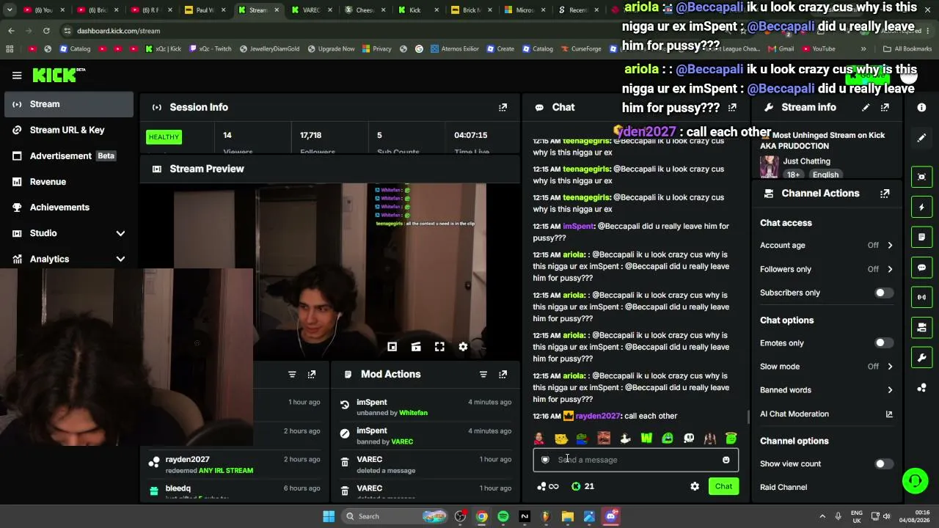
Task: Open the Windows Start menu
Action: (329, 516)
